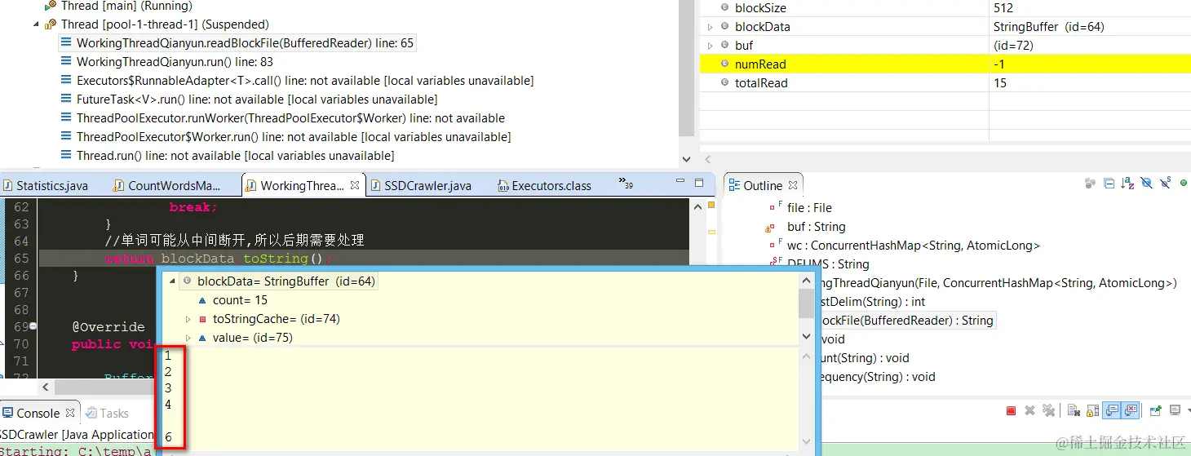Expand the buf variable in Variables view
Screen dimensions: 1191x456
710,46
